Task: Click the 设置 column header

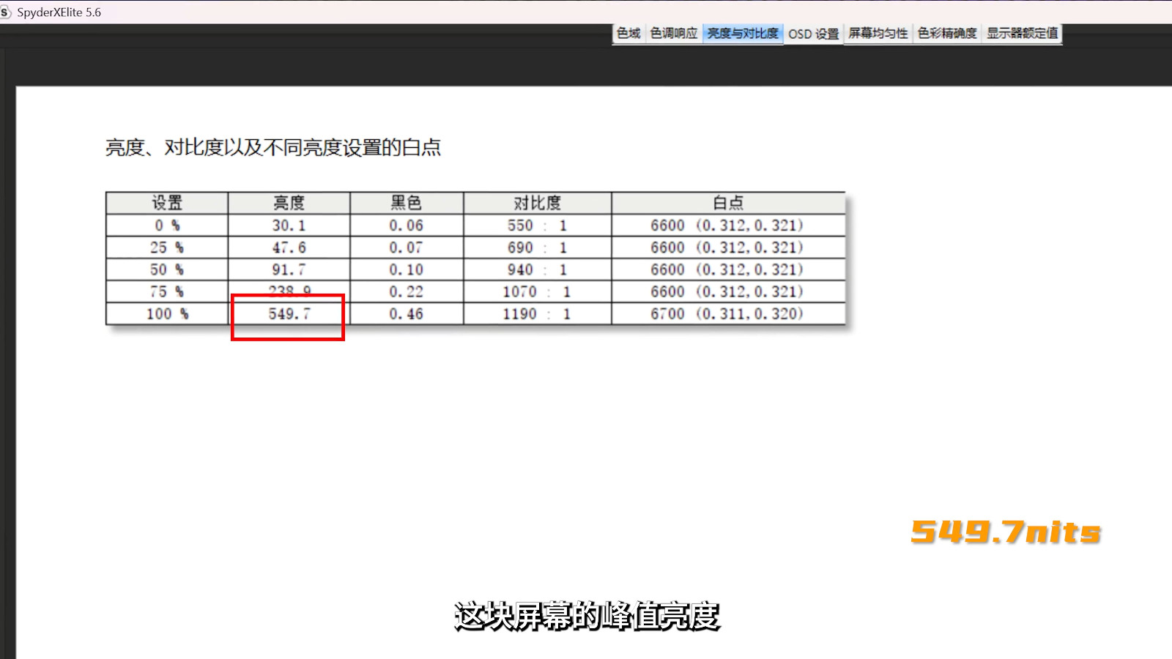Action: tap(167, 203)
